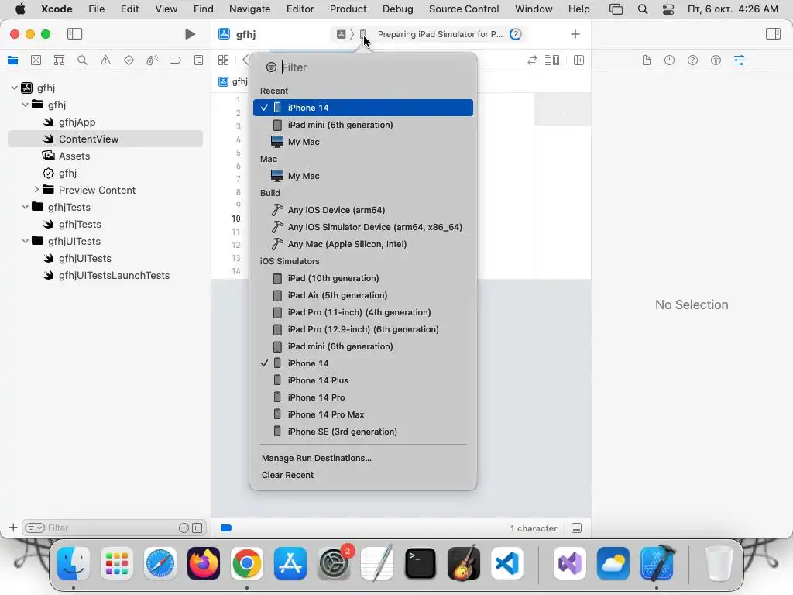Open the Accessibility inspector icon
This screenshot has width=793, height=595.
tap(716, 60)
